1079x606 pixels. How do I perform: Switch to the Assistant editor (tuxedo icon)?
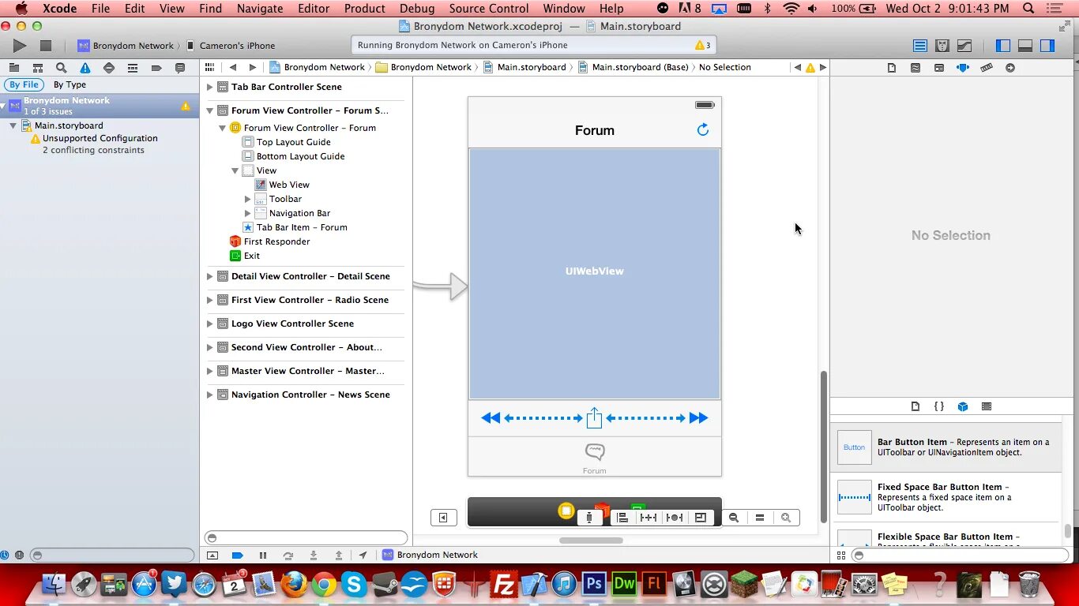pos(942,46)
